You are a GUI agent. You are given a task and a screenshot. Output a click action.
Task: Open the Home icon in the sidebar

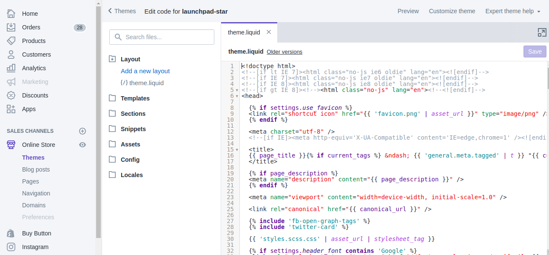click(11, 13)
